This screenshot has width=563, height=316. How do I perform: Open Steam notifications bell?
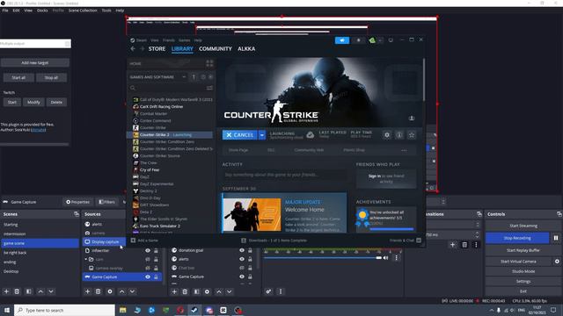(x=358, y=40)
